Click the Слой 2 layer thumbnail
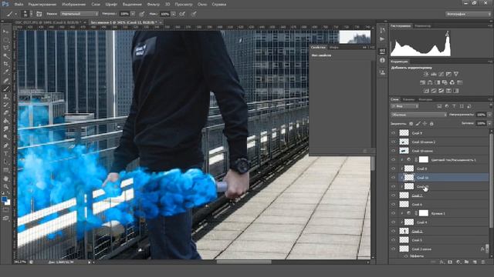 [404, 231]
